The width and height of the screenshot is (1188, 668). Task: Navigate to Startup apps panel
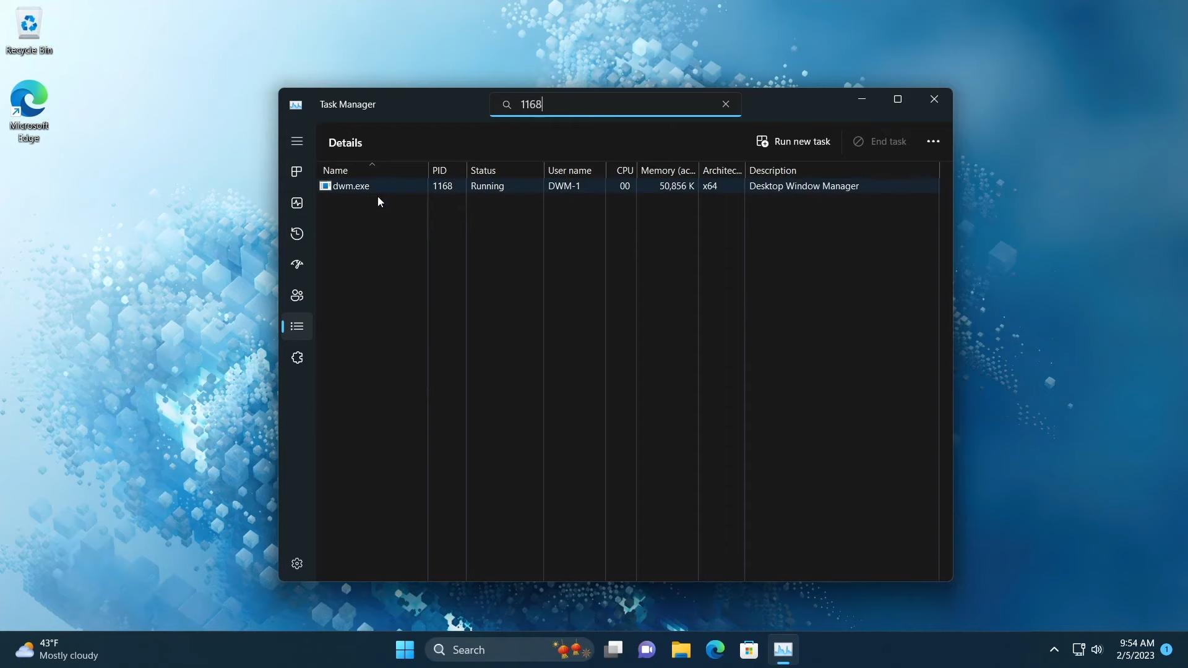296,264
